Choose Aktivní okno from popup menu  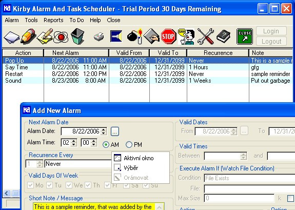pyautogui.click(x=141, y=158)
